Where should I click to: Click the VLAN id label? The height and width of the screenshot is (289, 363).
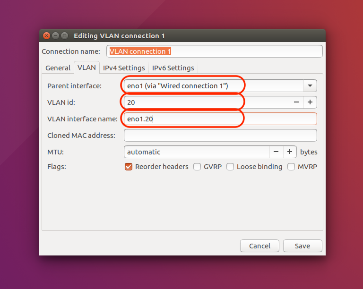pos(61,102)
